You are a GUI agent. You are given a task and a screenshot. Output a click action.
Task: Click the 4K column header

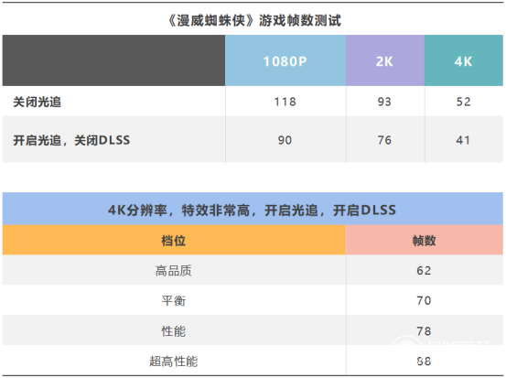[464, 60]
